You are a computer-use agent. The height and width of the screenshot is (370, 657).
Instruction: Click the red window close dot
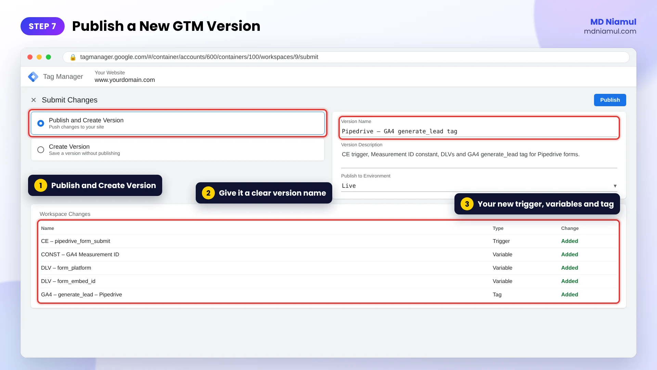pos(30,57)
